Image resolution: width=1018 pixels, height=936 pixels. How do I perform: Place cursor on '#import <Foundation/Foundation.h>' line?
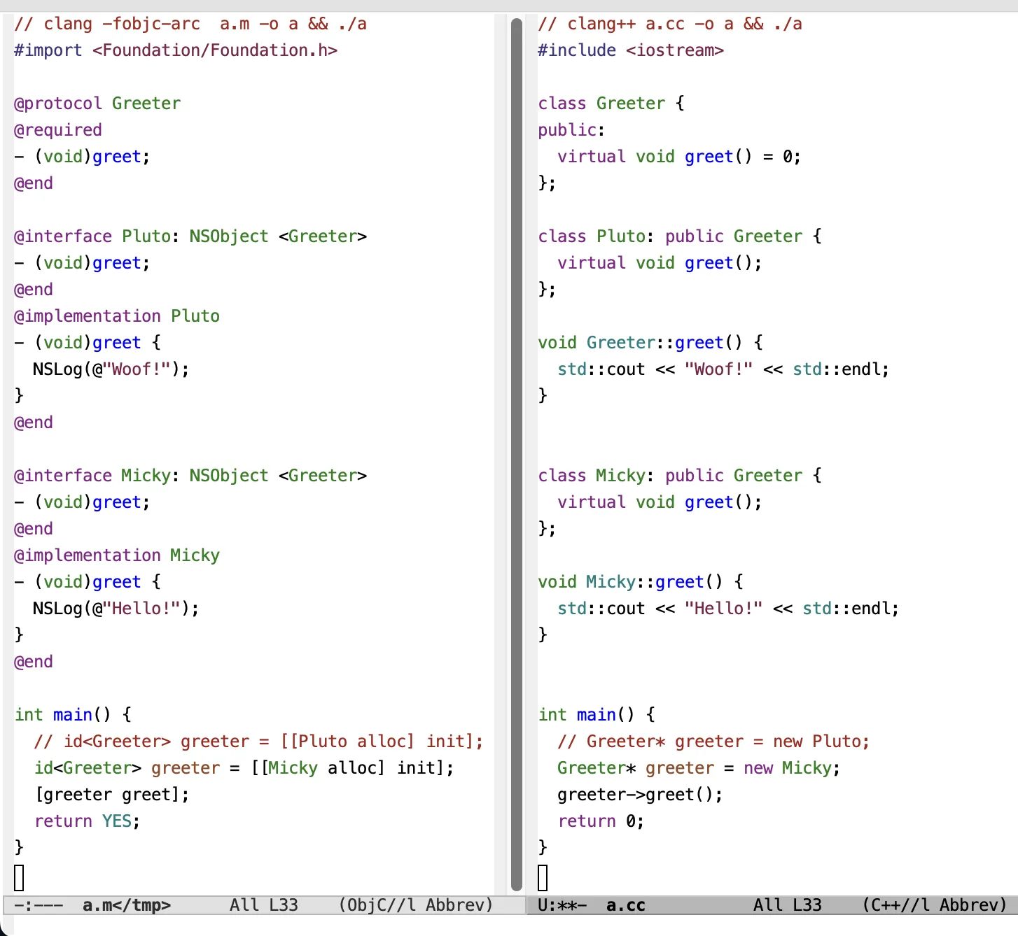pos(176,50)
